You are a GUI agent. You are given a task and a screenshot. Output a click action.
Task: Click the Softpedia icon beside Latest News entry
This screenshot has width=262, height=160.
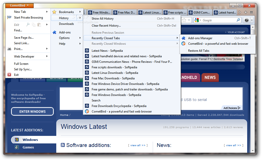click(x=87, y=50)
